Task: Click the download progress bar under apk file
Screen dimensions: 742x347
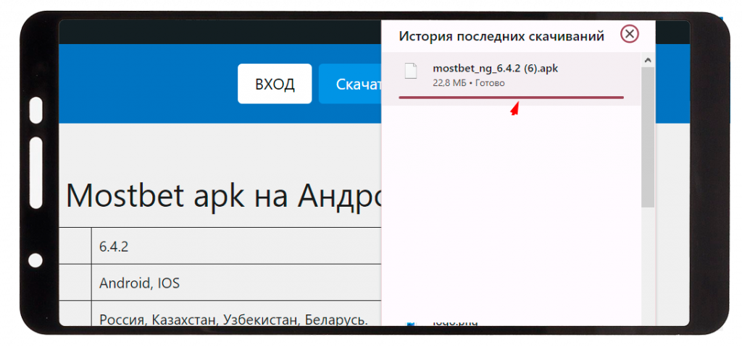Action: (x=511, y=98)
